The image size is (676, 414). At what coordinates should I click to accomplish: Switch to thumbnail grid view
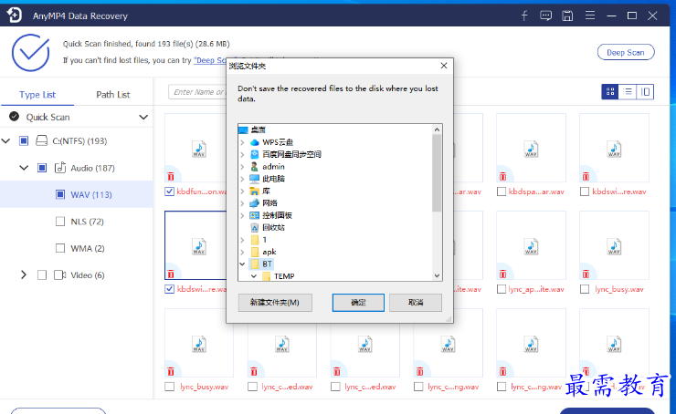[x=610, y=92]
